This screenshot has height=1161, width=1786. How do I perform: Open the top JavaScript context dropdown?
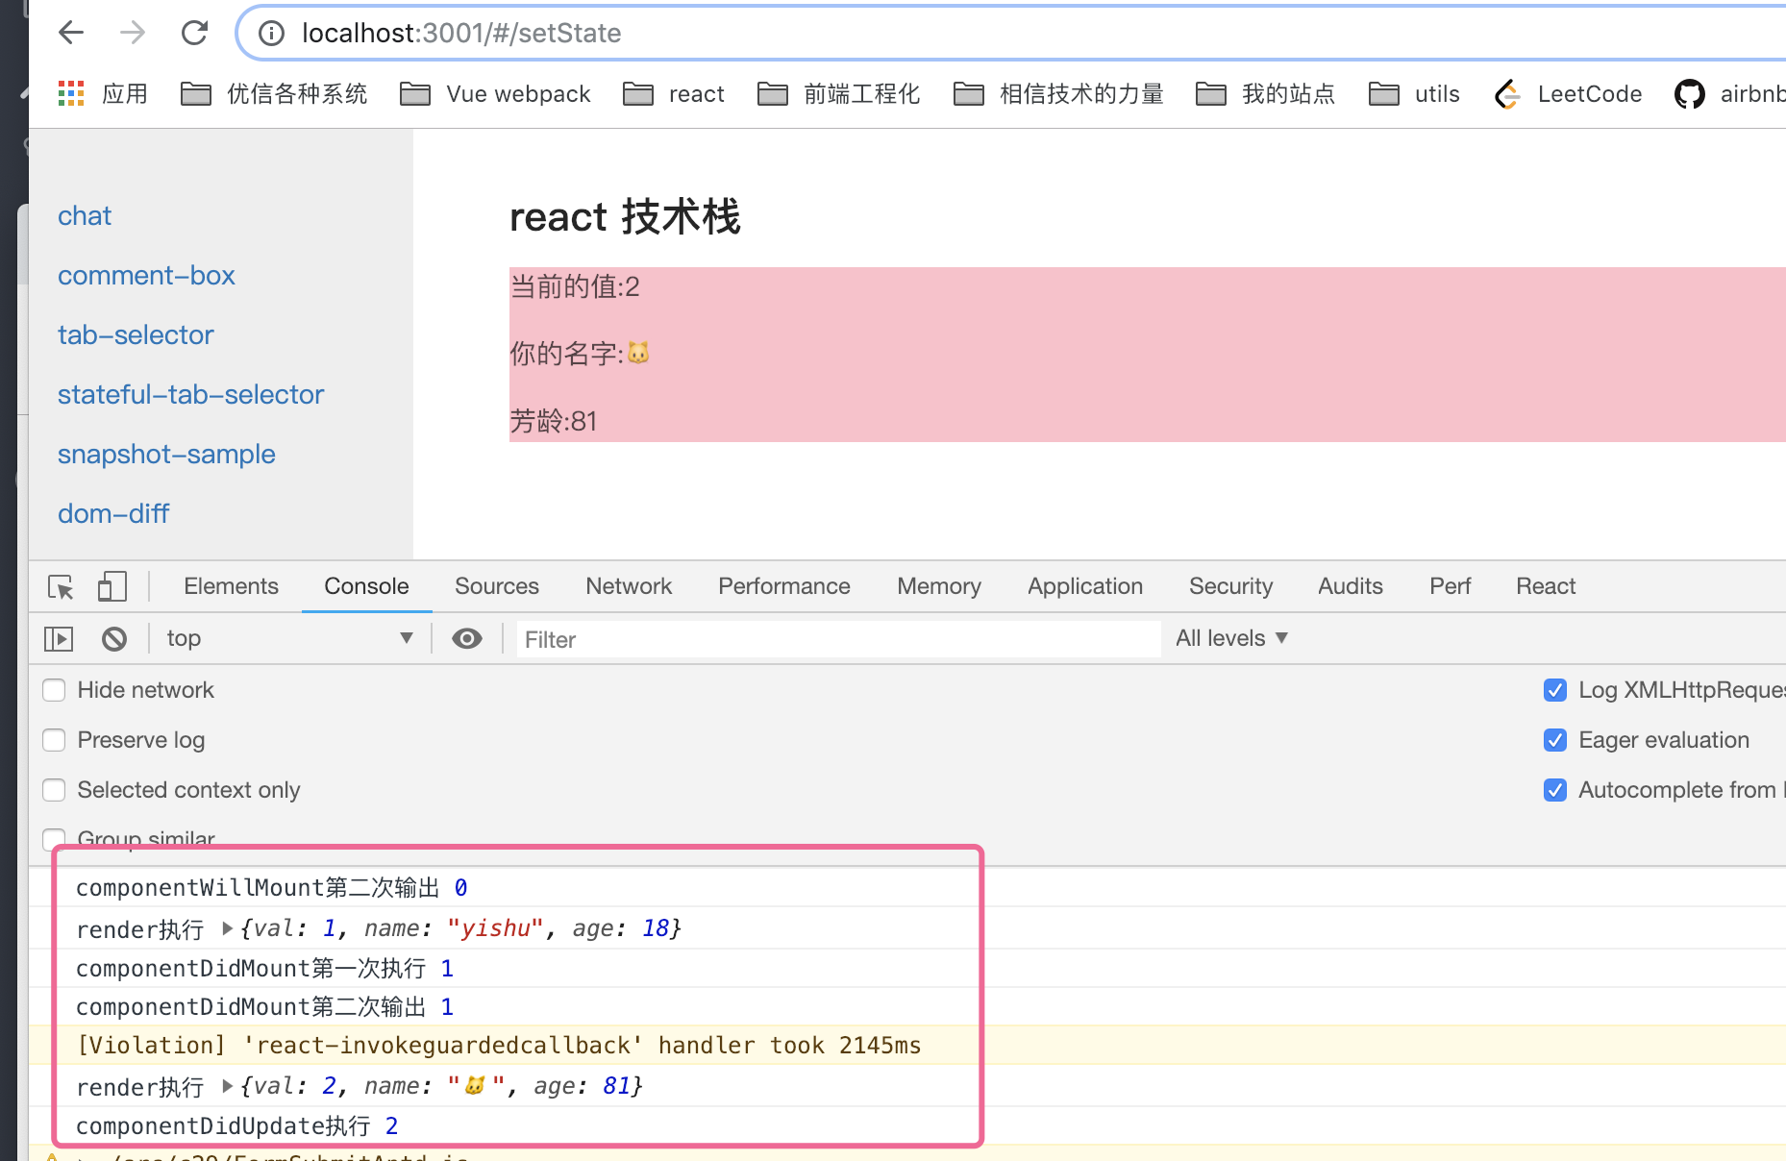[x=288, y=638]
